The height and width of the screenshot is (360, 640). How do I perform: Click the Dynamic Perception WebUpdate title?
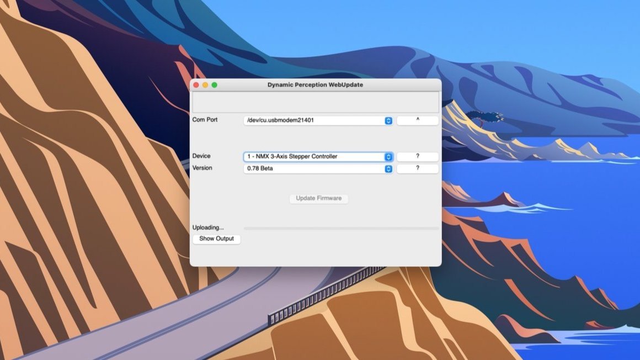tap(315, 85)
